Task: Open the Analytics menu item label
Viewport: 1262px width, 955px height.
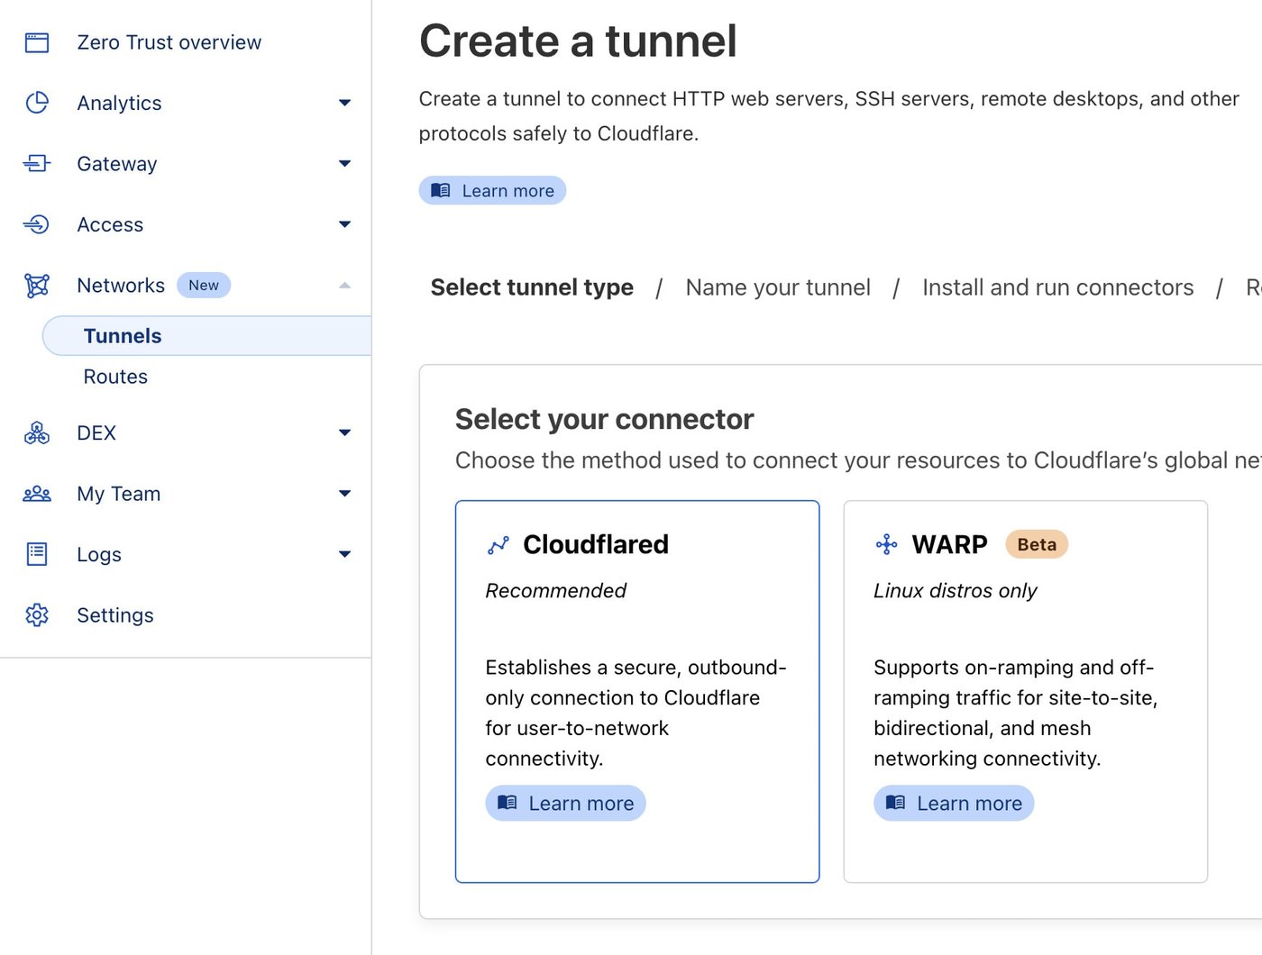Action: (x=119, y=103)
